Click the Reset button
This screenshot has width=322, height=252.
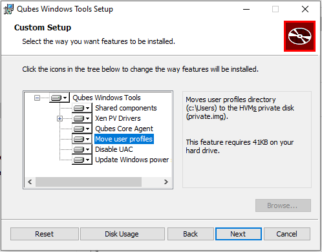click(x=45, y=234)
